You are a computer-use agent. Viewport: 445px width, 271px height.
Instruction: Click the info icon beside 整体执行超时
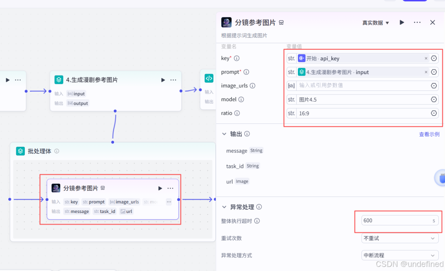(257, 221)
